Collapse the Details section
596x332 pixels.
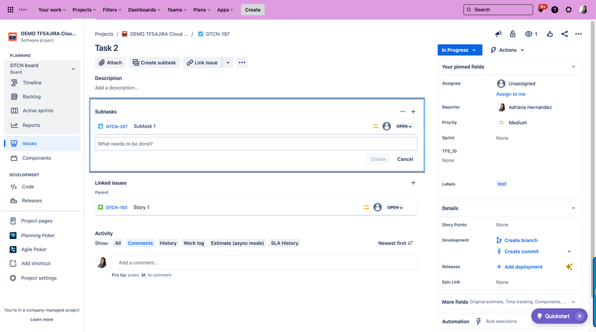(573, 208)
